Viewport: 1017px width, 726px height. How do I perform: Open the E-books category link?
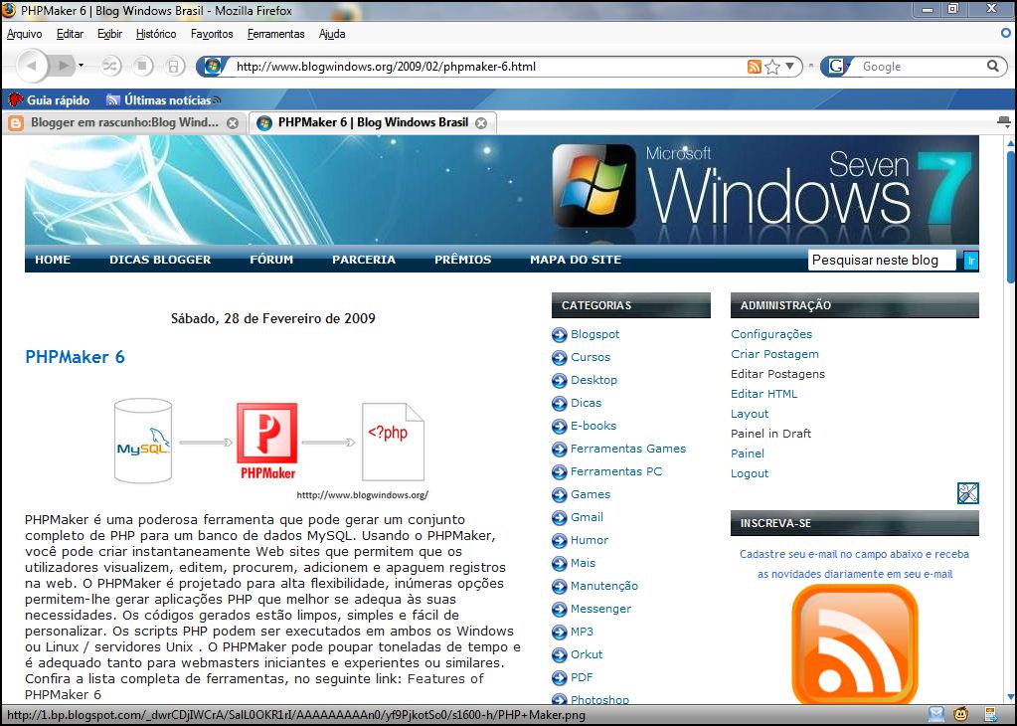pyautogui.click(x=593, y=426)
